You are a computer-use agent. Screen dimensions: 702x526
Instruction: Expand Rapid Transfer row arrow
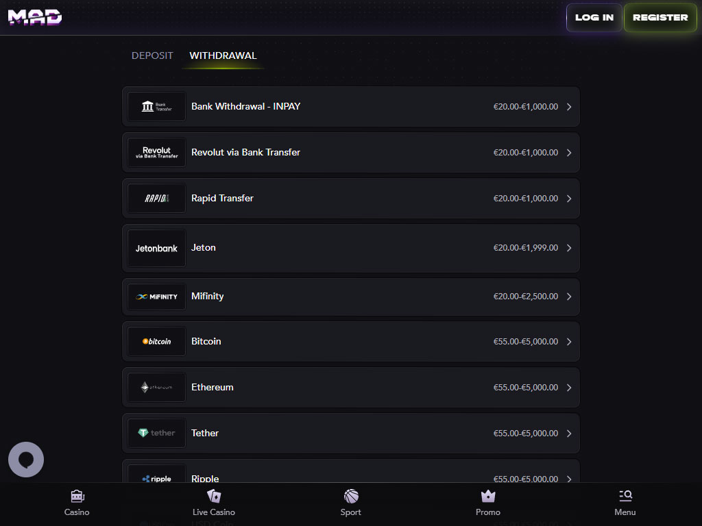tap(569, 199)
